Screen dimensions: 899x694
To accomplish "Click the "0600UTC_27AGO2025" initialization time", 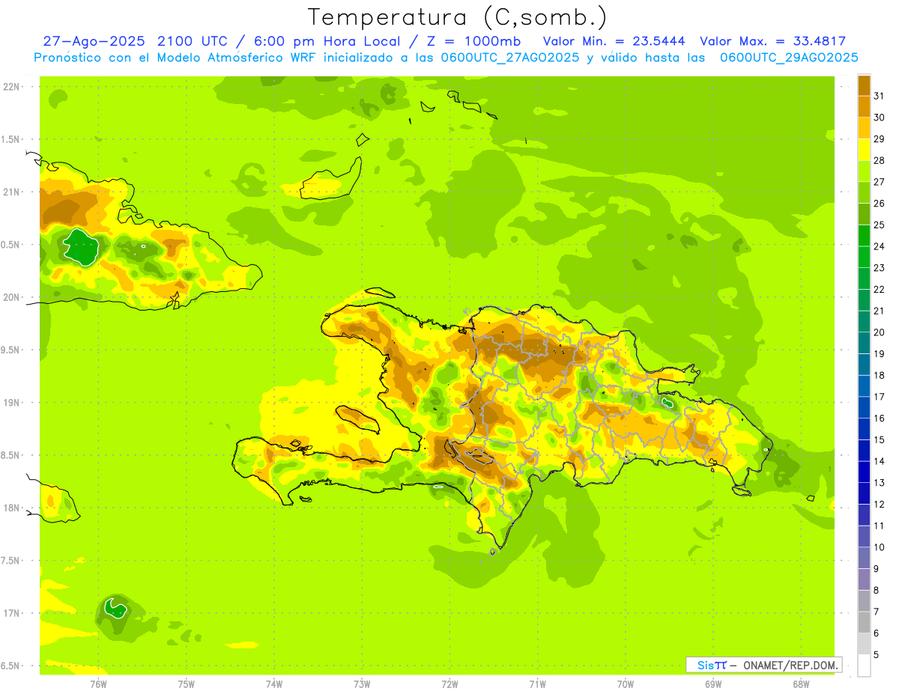I will click(511, 58).
